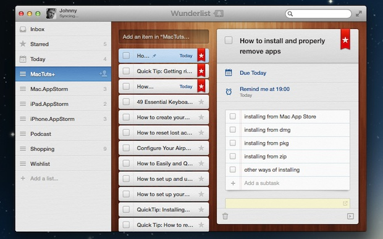Share MacTuts+ list via add-person icon

(103, 74)
